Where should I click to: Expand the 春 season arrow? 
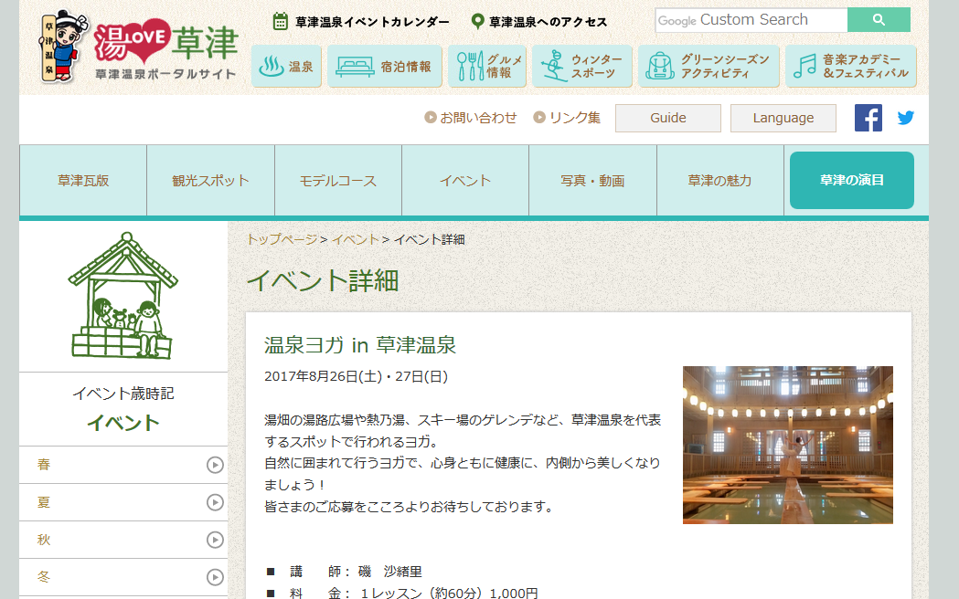click(x=215, y=466)
